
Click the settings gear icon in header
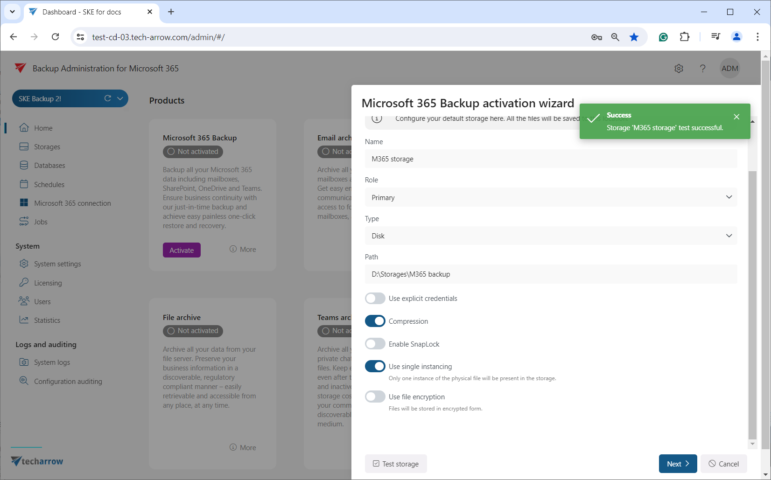pos(679,69)
